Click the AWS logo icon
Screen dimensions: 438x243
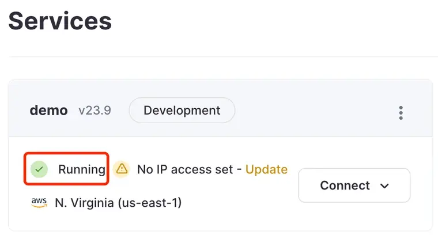[x=39, y=202]
